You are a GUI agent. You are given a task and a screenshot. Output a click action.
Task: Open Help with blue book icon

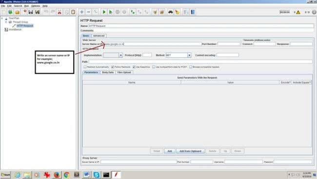[x=193, y=12]
